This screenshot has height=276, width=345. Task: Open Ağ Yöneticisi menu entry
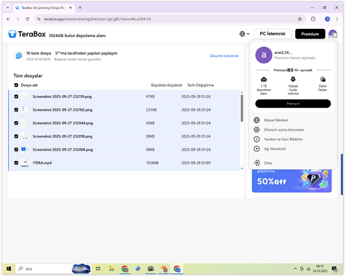coord(275,149)
